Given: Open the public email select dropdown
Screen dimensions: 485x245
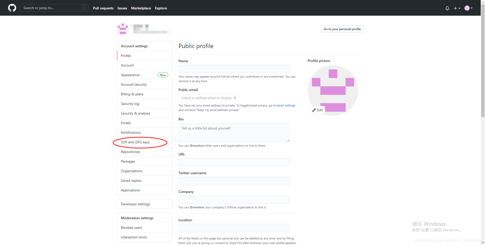Looking at the screenshot, I should (208, 98).
